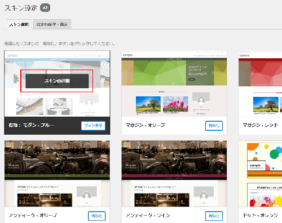Screen dimensions: 282x223
Task: Select the アンティーク・オリーブ skin preview thumbnail
Action: pos(57,174)
